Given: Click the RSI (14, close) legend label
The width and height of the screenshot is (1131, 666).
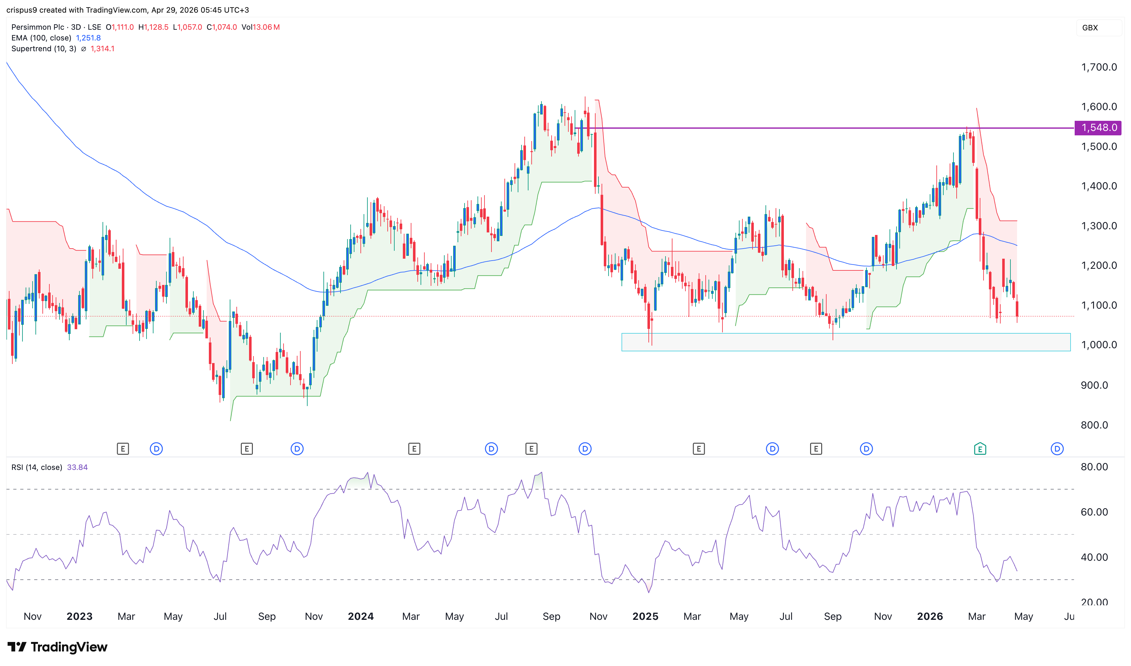Looking at the screenshot, I should (x=37, y=467).
